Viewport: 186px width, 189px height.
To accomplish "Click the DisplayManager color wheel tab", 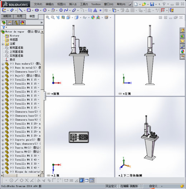I will tap(22, 23).
